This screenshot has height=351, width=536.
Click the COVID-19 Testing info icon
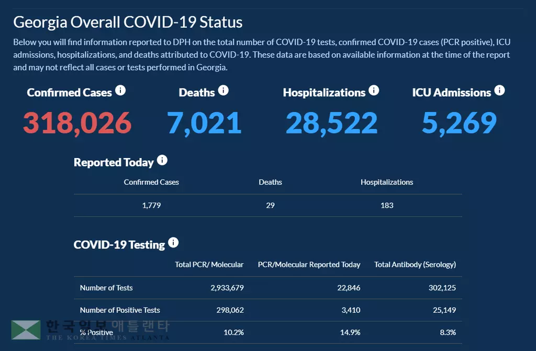(x=173, y=242)
